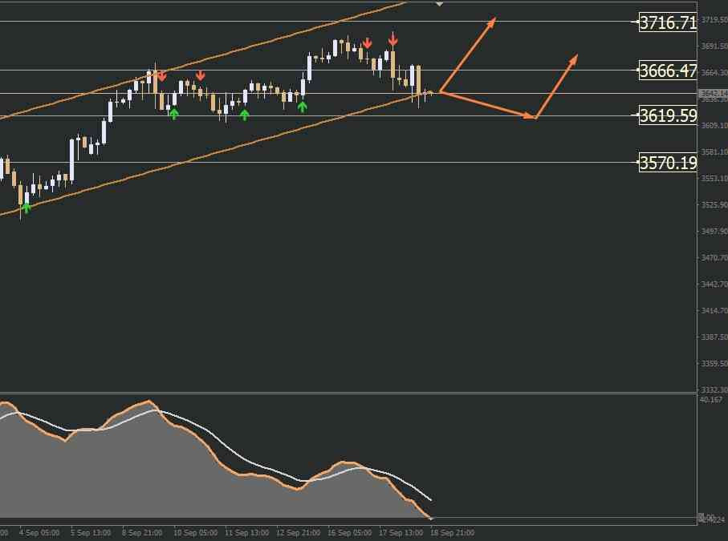Click the 3525.90 price scale value
The image size is (728, 541).
[x=714, y=204]
